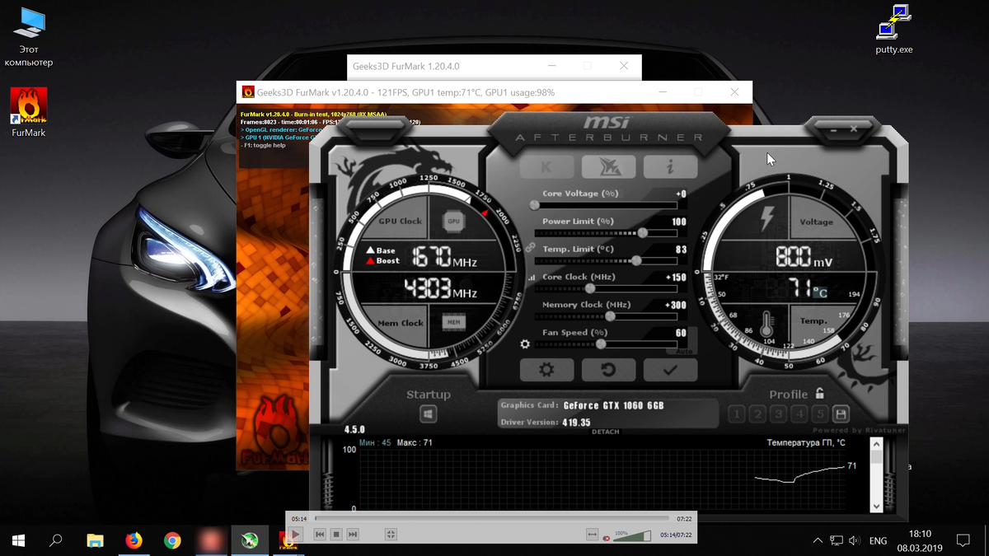Open the putty.exe desktop icon
Screen dimensions: 989x556
tap(894, 29)
